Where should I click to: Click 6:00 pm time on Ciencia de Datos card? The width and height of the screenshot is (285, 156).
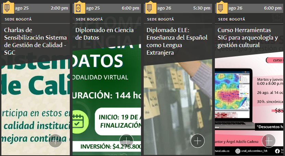[x=130, y=8]
